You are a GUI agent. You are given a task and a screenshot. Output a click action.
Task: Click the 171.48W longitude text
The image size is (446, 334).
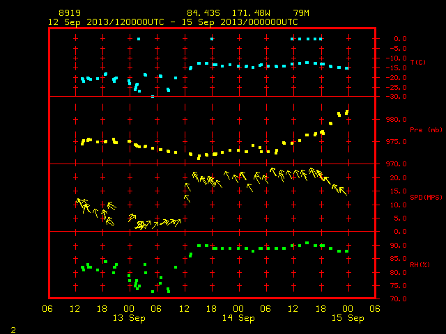tap(251, 13)
